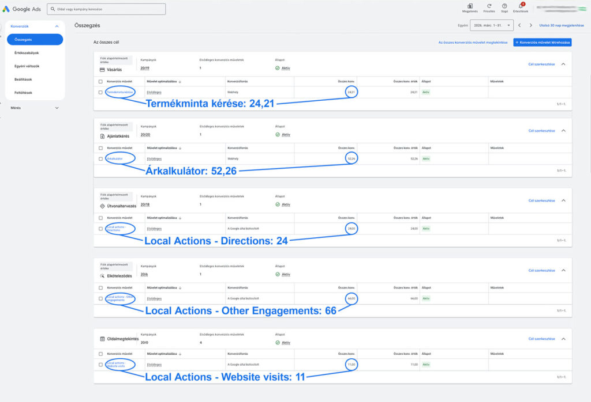Click Utolsó 30 nap megjelenítése link
This screenshot has width=591, height=402.
tap(561, 25)
